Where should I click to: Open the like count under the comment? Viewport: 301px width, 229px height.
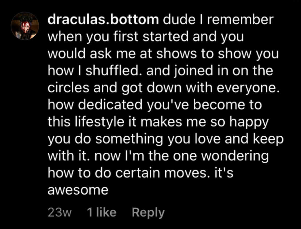pos(102,212)
